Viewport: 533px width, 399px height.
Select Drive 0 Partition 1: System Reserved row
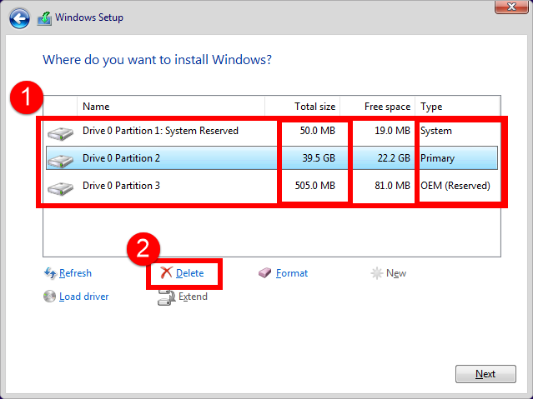(x=160, y=131)
